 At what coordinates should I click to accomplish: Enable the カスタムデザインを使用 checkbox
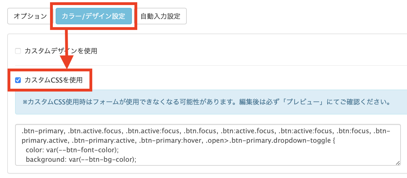(18, 51)
